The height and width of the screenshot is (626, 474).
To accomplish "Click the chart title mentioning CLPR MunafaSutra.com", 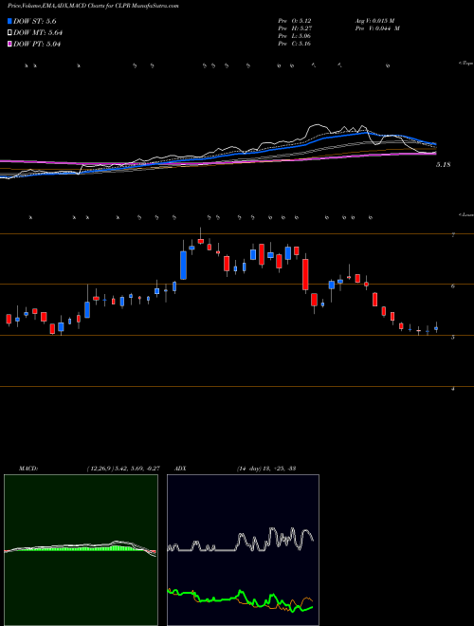I will [93, 6].
